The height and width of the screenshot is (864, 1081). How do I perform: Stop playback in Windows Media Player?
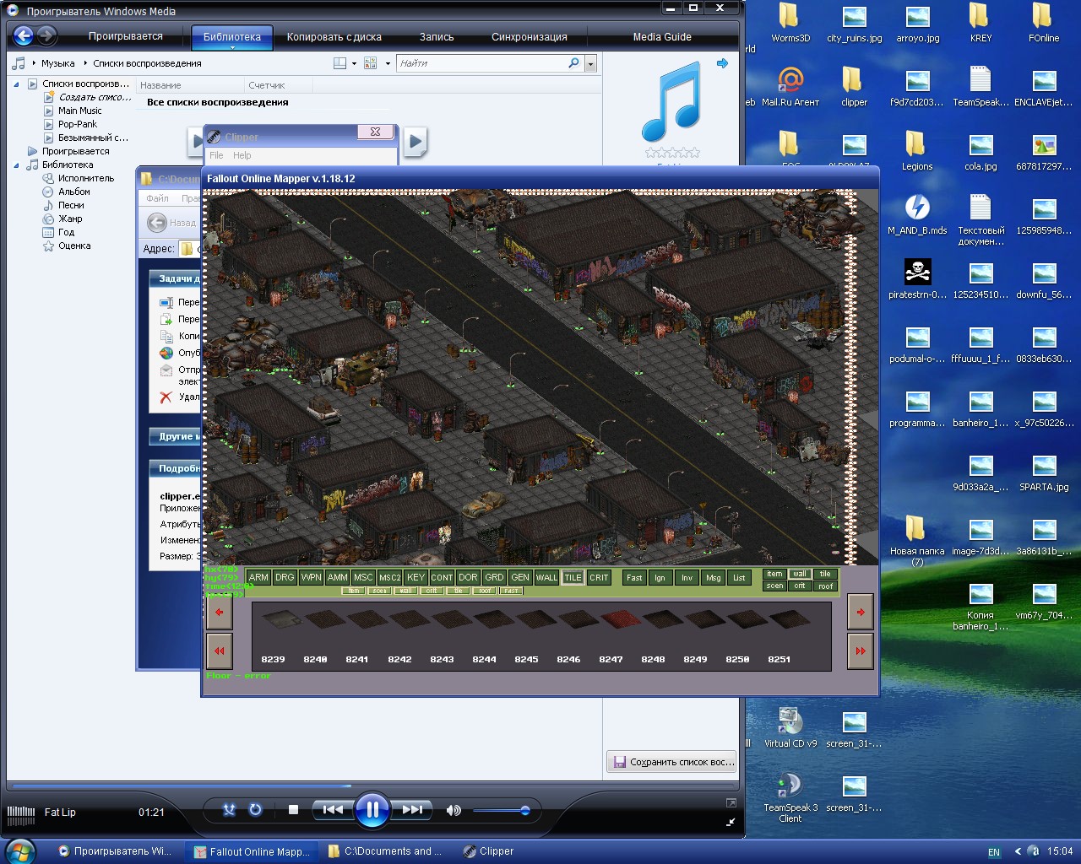pyautogui.click(x=293, y=810)
